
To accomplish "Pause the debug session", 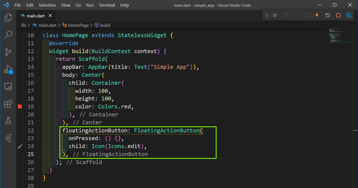I will 275,15.
